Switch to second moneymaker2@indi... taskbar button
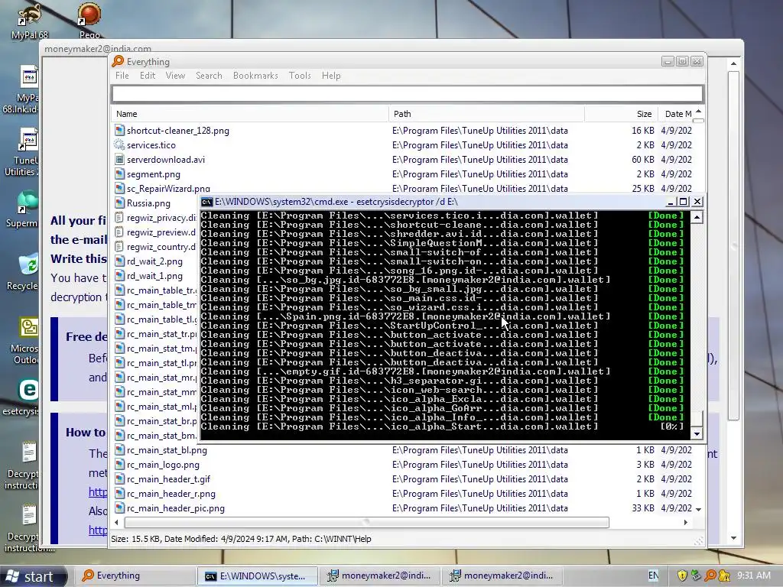Image resolution: width=783 pixels, height=587 pixels. pos(502,576)
